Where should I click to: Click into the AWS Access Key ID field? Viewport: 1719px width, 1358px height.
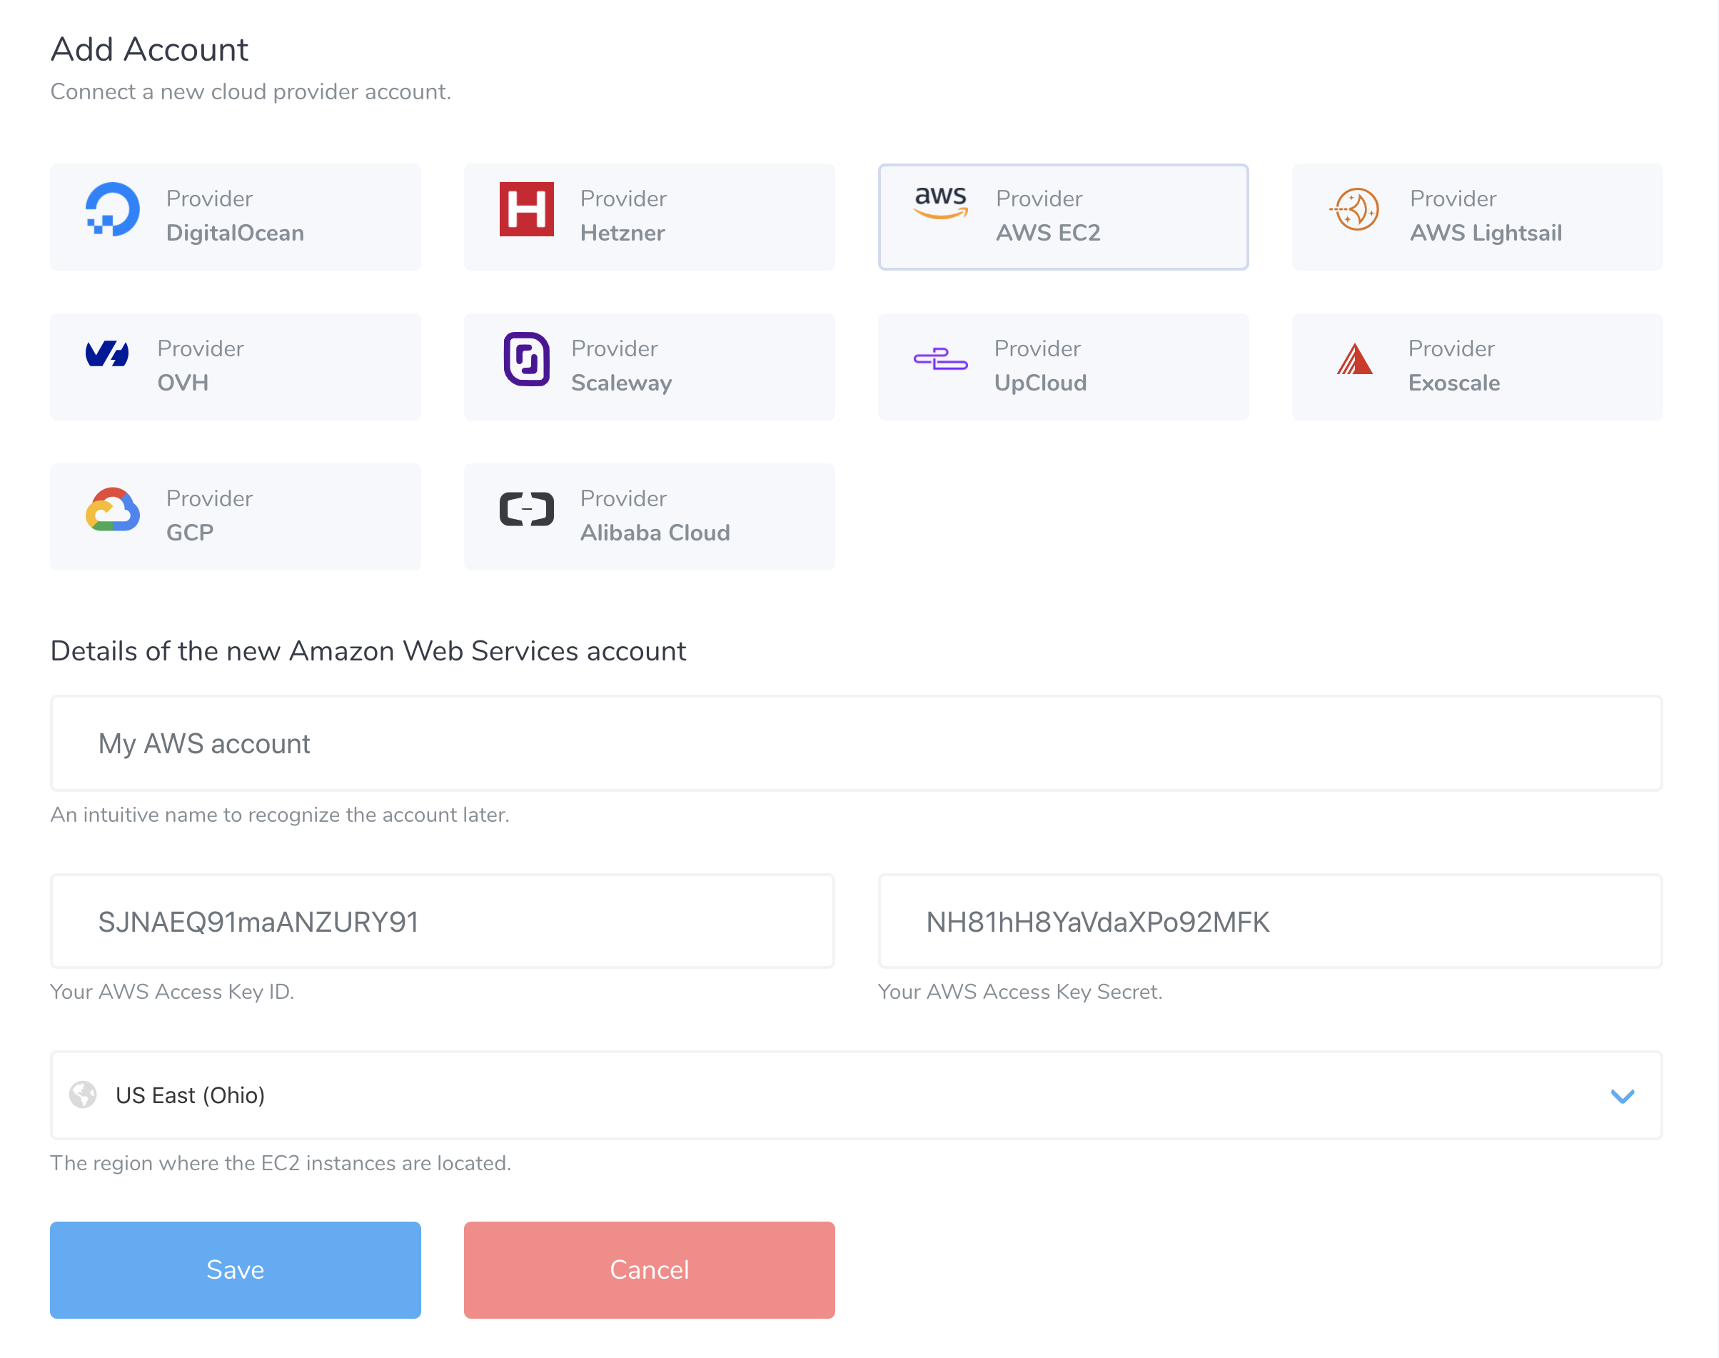tap(443, 922)
